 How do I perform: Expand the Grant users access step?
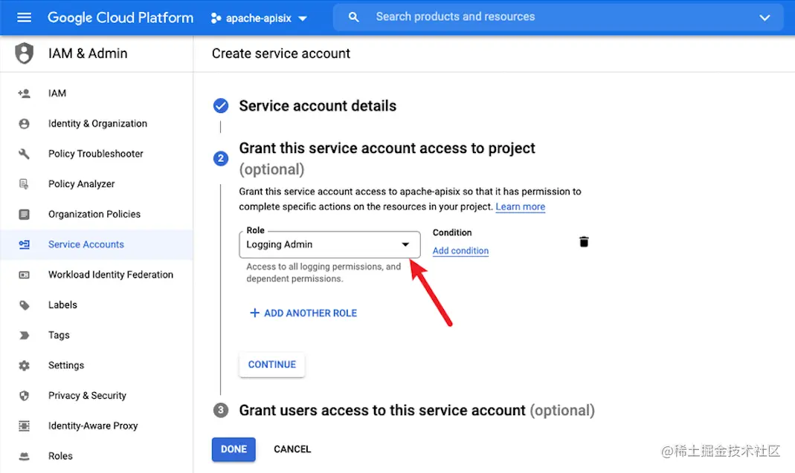[x=416, y=410]
